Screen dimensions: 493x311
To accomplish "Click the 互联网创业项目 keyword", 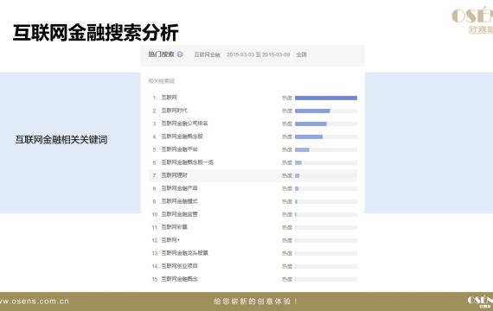I will point(180,266).
